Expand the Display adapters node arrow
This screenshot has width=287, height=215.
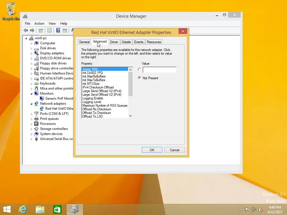point(31,53)
